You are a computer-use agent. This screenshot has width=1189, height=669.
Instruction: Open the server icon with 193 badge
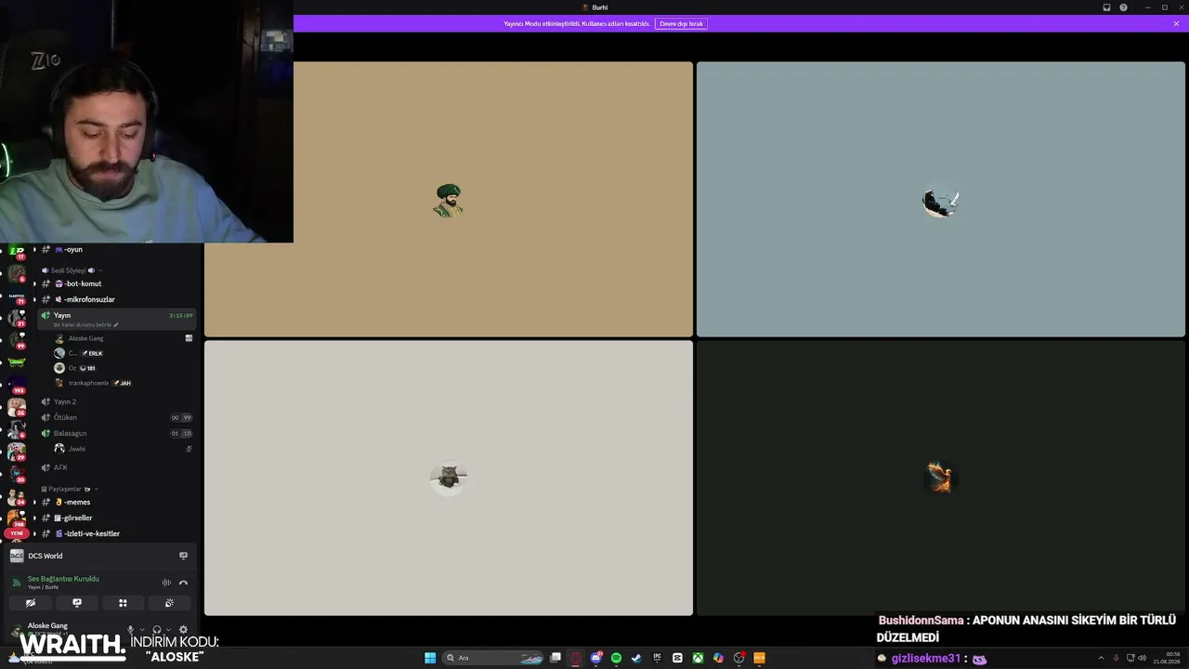(x=17, y=383)
